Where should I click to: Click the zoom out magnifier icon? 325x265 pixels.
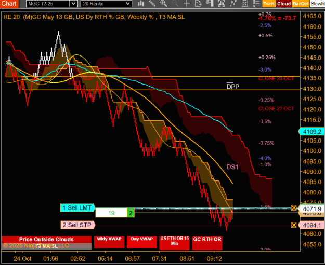[175, 4]
